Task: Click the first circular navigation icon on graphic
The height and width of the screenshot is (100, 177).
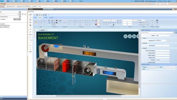Action: (125, 36)
